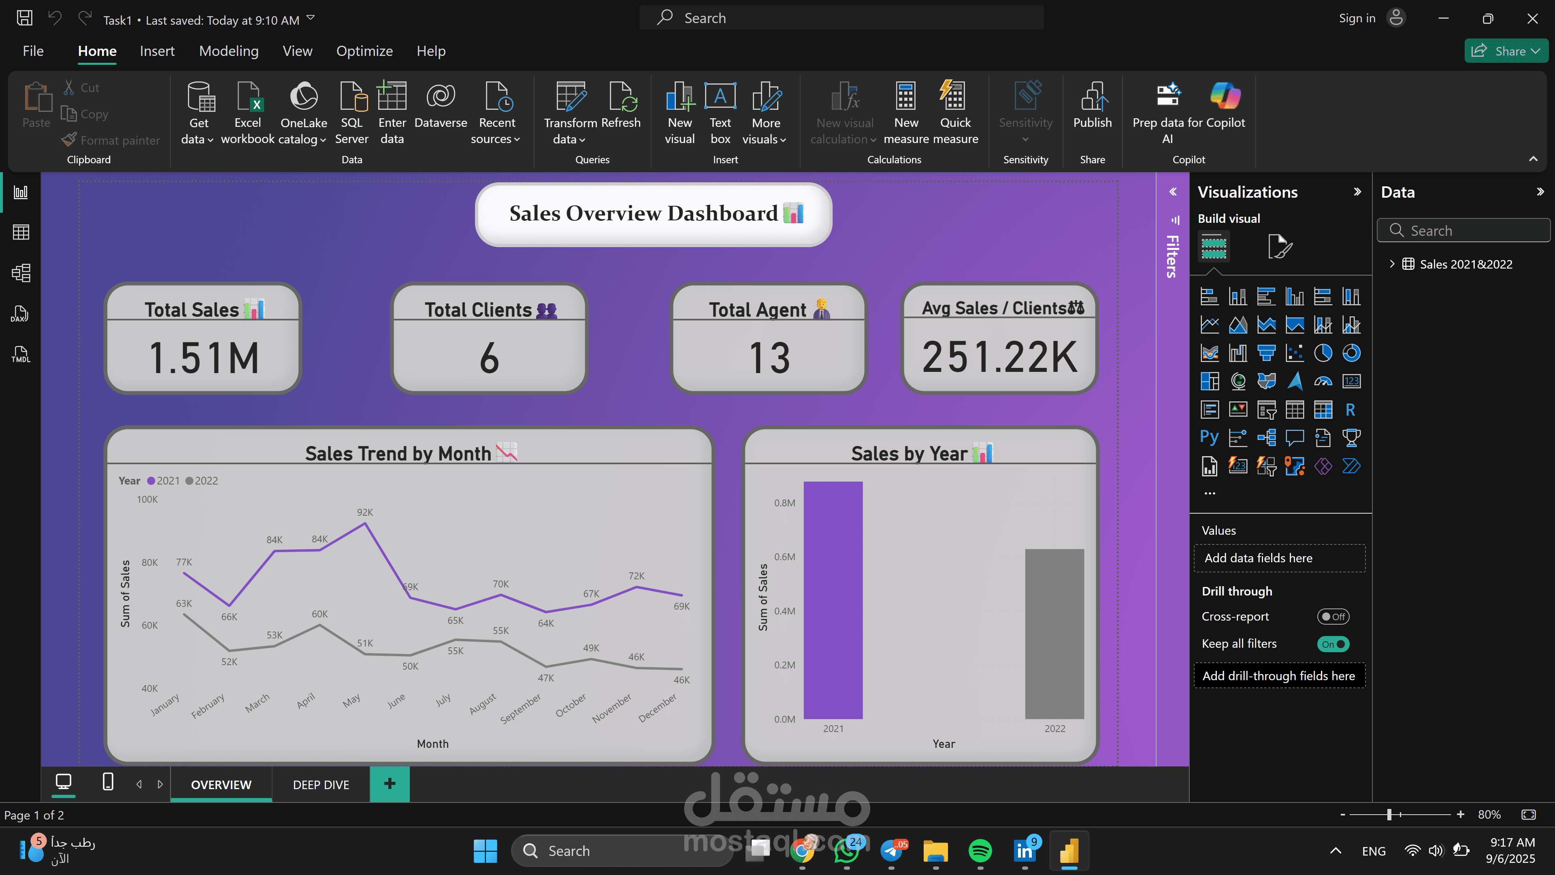Select the donut chart visualization icon
This screenshot has width=1555, height=875.
pyautogui.click(x=1351, y=353)
